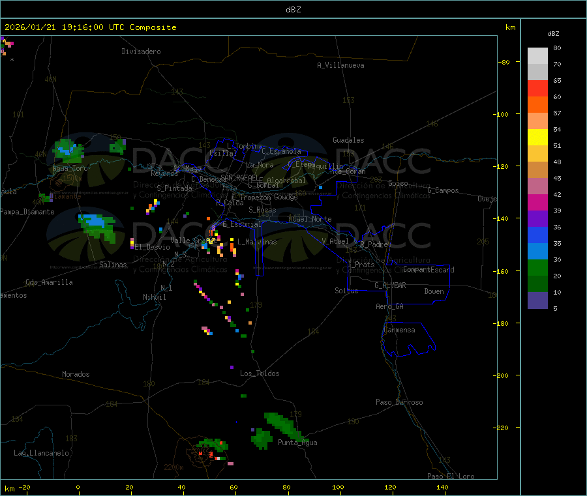Image resolution: width=587 pixels, height=496 pixels.
Task: Click the orange 60 dBZ legend swatch
Action: coord(537,105)
